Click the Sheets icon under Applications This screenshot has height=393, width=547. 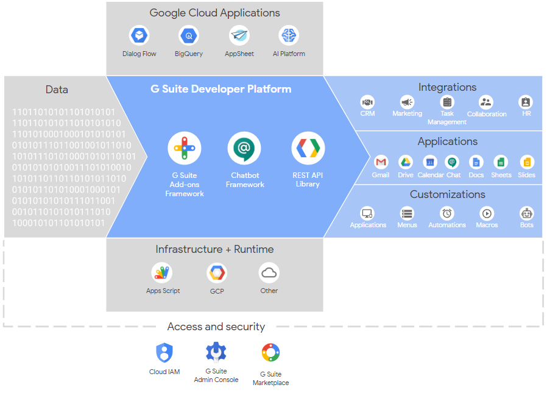click(x=501, y=162)
